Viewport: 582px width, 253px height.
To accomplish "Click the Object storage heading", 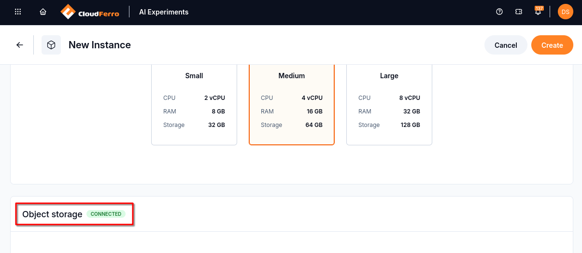I will tap(52, 214).
